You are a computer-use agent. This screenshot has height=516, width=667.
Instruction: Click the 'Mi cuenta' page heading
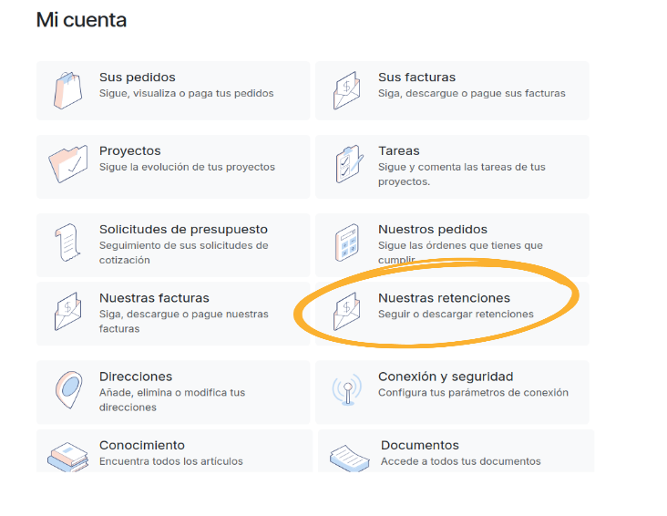[81, 20]
